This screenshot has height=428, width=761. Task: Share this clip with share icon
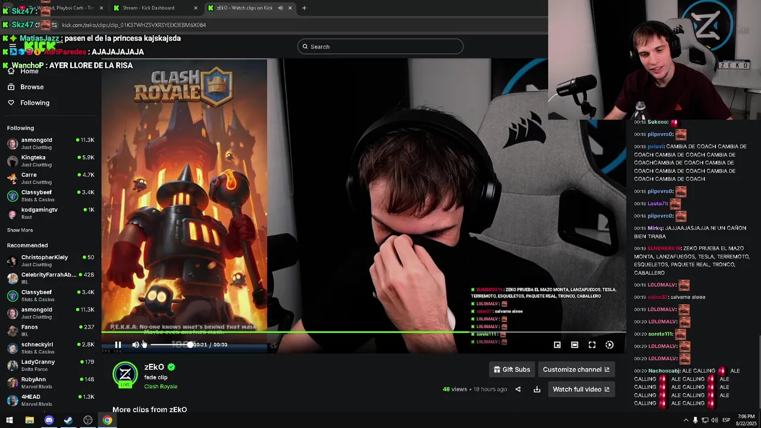click(x=518, y=389)
